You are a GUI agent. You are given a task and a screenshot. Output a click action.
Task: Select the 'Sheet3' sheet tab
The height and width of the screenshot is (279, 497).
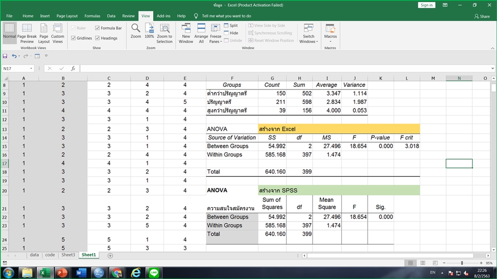(x=68, y=255)
